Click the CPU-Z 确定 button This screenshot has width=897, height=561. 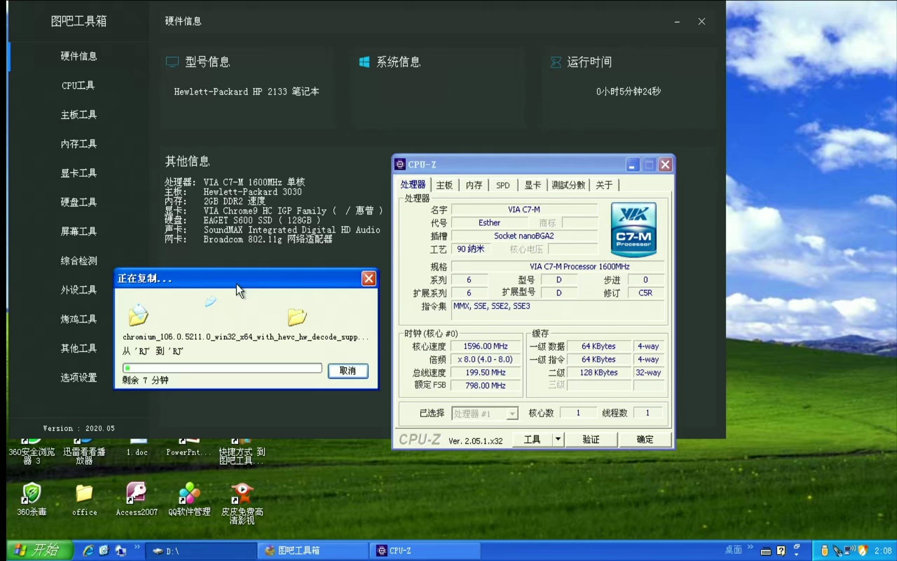645,439
